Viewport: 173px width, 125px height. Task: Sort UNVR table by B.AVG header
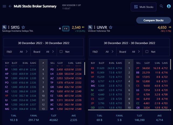pyautogui.click(x=119, y=63)
